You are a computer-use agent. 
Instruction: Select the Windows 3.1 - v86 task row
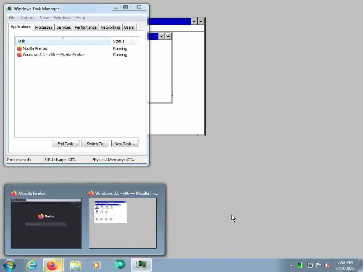point(77,55)
